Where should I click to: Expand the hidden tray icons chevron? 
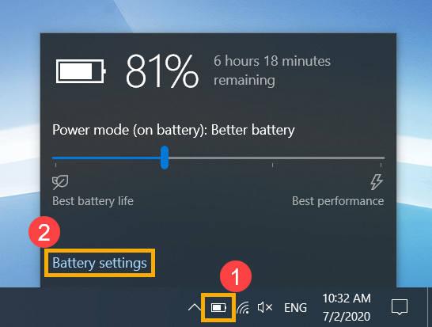coord(195,307)
